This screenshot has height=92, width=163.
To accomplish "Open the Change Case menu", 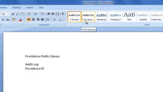I will coord(8,19).
